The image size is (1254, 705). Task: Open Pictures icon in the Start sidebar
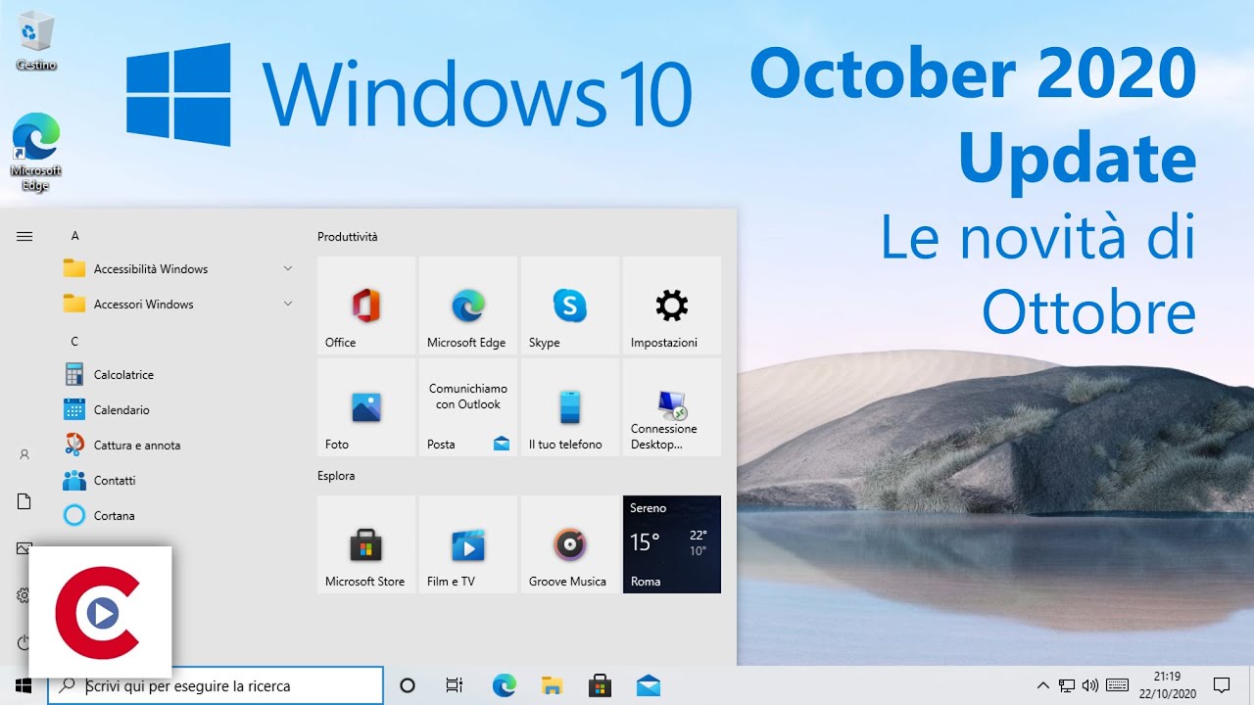(x=23, y=548)
